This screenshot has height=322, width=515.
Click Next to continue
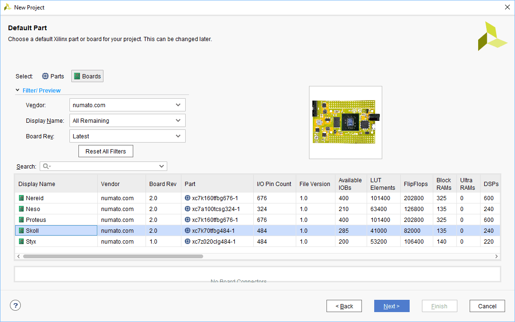tap(391, 306)
